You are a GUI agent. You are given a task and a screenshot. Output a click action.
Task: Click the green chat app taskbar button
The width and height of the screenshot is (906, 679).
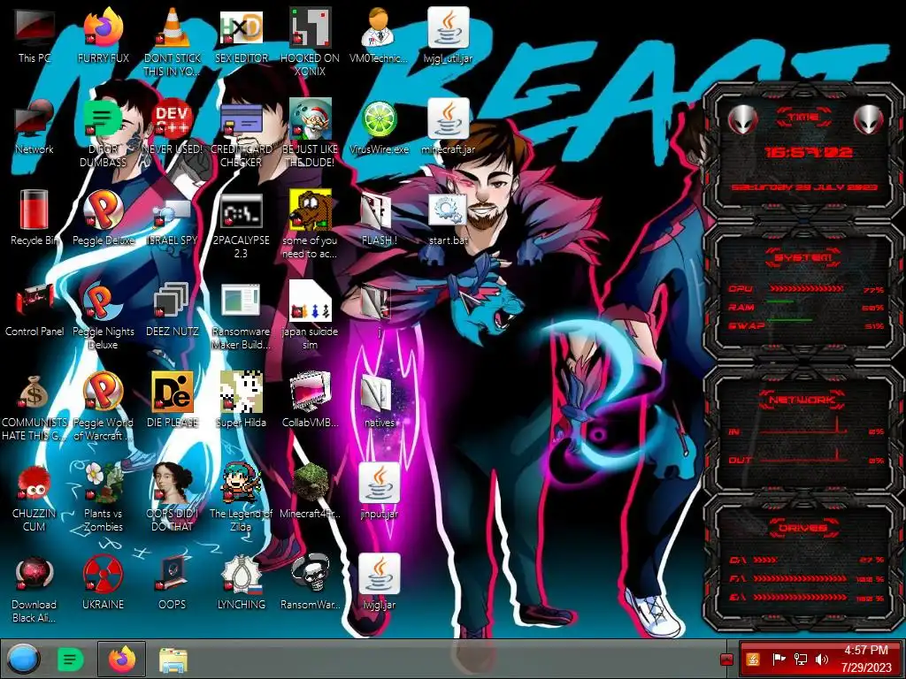[x=71, y=659]
